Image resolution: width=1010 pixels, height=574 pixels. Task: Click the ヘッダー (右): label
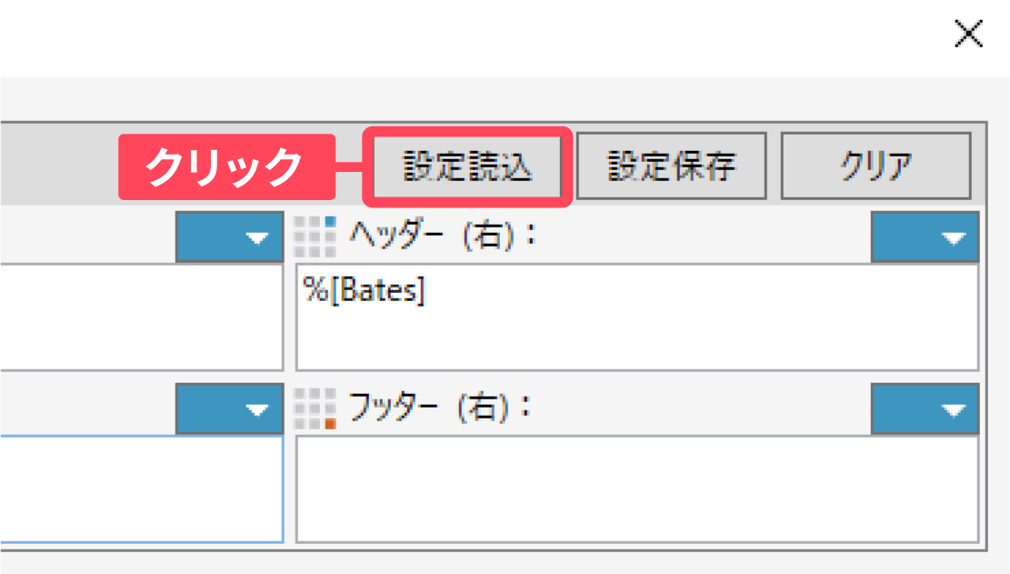click(443, 237)
